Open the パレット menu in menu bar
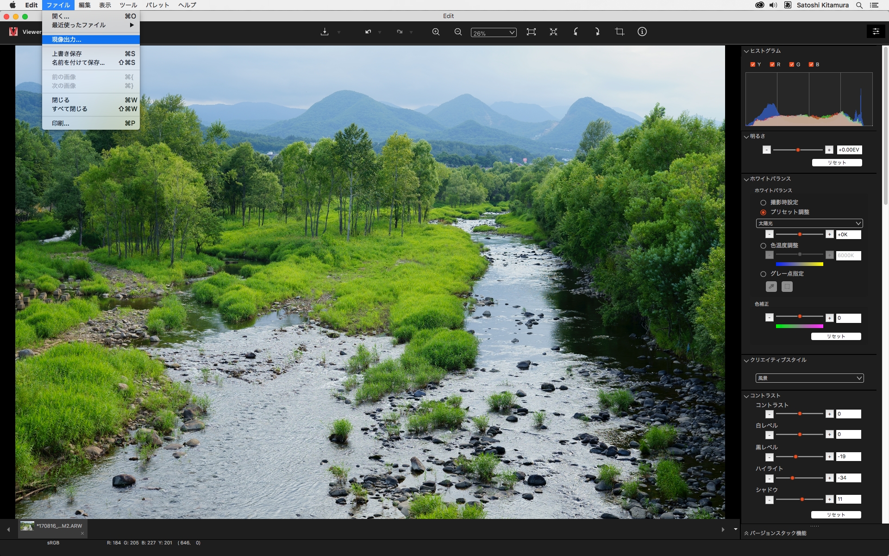The height and width of the screenshot is (556, 889). (157, 5)
